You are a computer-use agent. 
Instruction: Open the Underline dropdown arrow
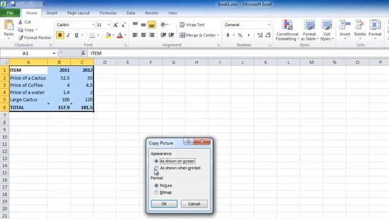[82, 35]
